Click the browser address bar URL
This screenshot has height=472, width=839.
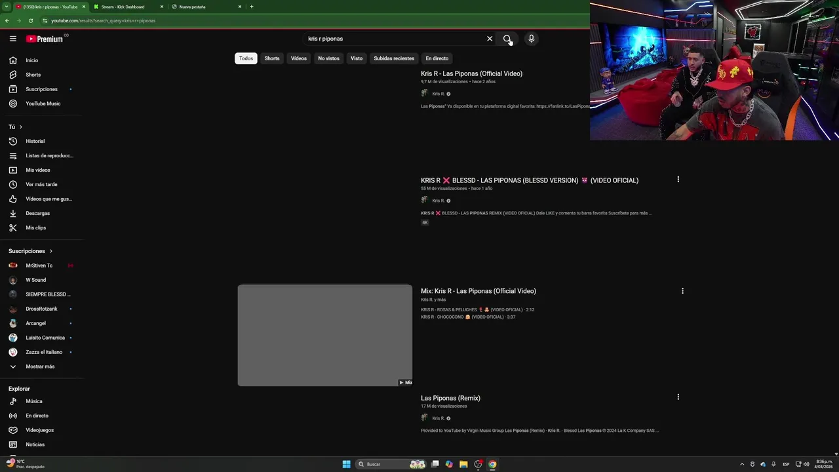[103, 20]
